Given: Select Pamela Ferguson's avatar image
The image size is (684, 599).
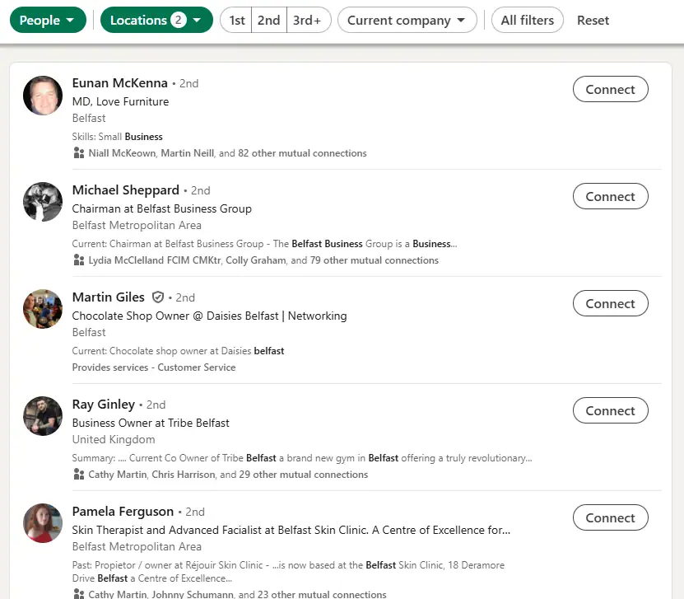Looking at the screenshot, I should pyautogui.click(x=43, y=523).
